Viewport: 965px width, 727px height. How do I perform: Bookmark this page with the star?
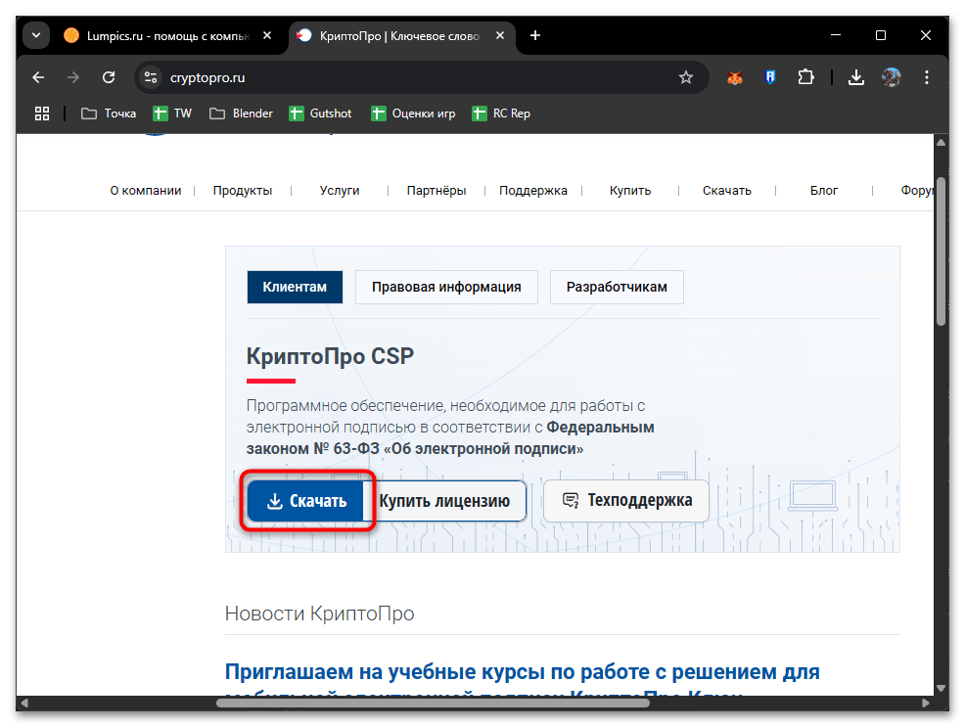click(x=686, y=77)
